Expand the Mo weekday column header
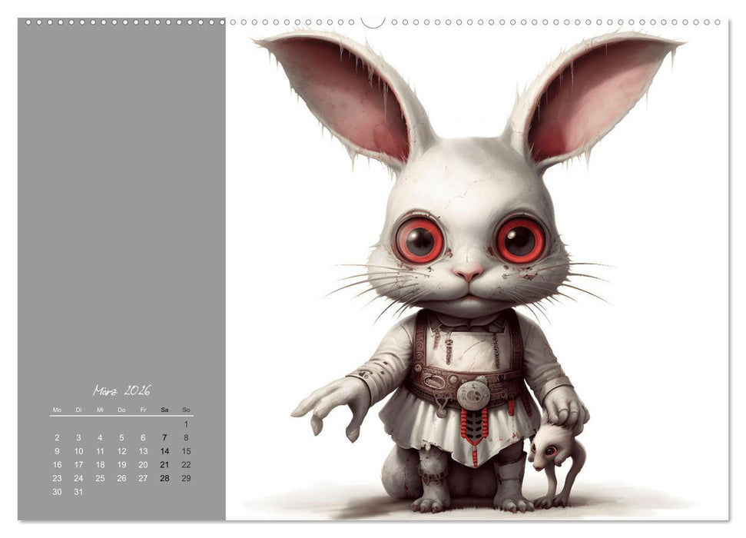 [x=56, y=411]
